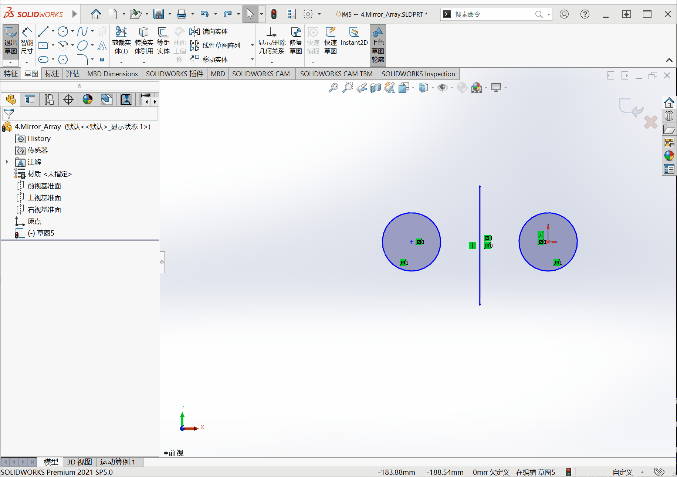Viewport: 677px width, 477px height.
Task: Open Display/Delete Relations (显示/删除几何关系)
Action: 272,41
